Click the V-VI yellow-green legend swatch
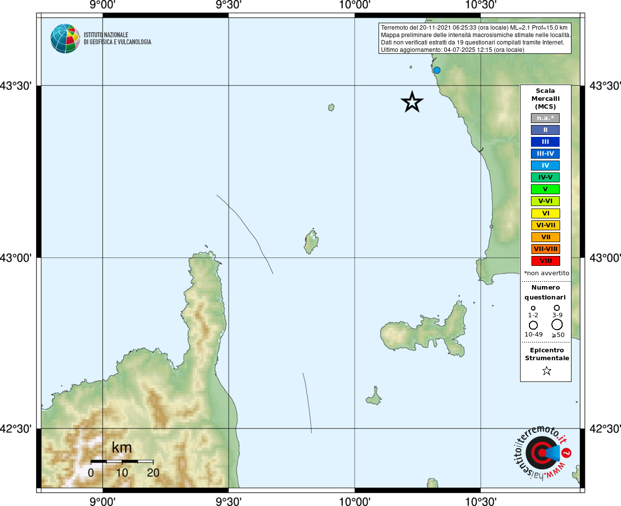The image size is (621, 506). (x=545, y=201)
